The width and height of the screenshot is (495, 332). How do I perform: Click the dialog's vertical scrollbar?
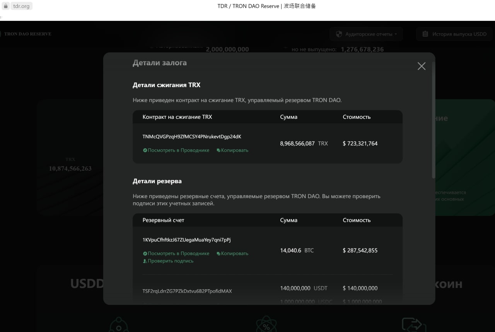coord(434,120)
